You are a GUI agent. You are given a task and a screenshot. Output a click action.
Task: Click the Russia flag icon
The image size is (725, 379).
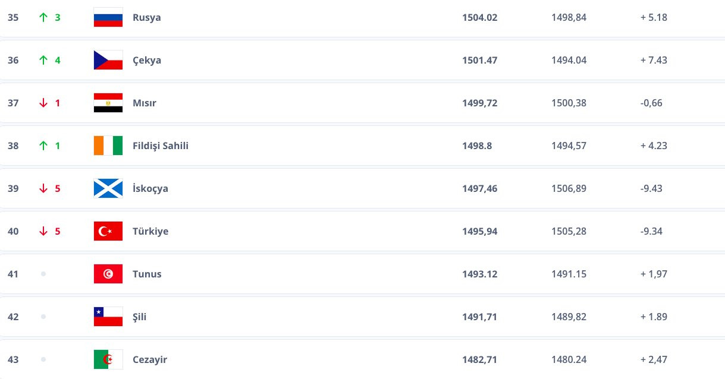coord(108,17)
